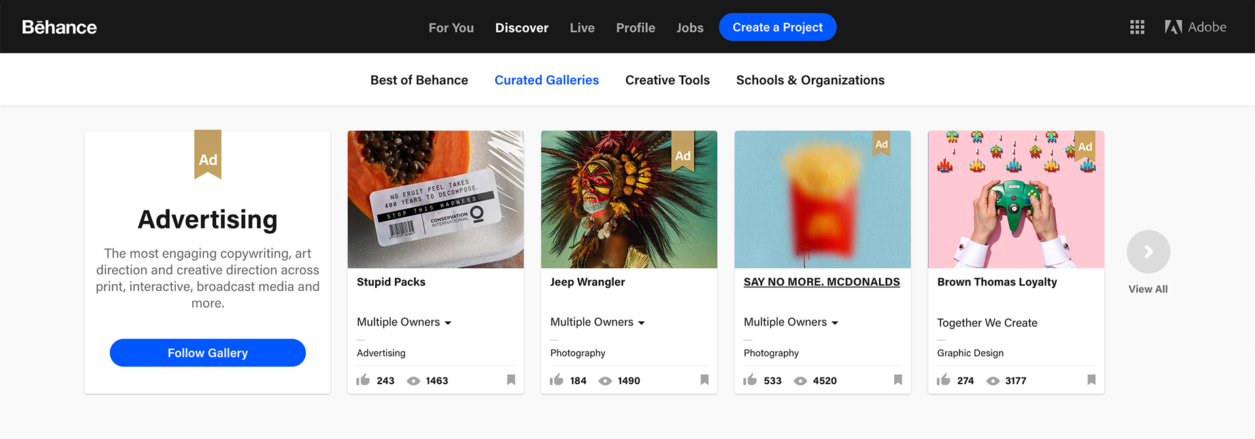The height and width of the screenshot is (439, 1255).
Task: Click the Create a Project button
Action: tap(778, 27)
